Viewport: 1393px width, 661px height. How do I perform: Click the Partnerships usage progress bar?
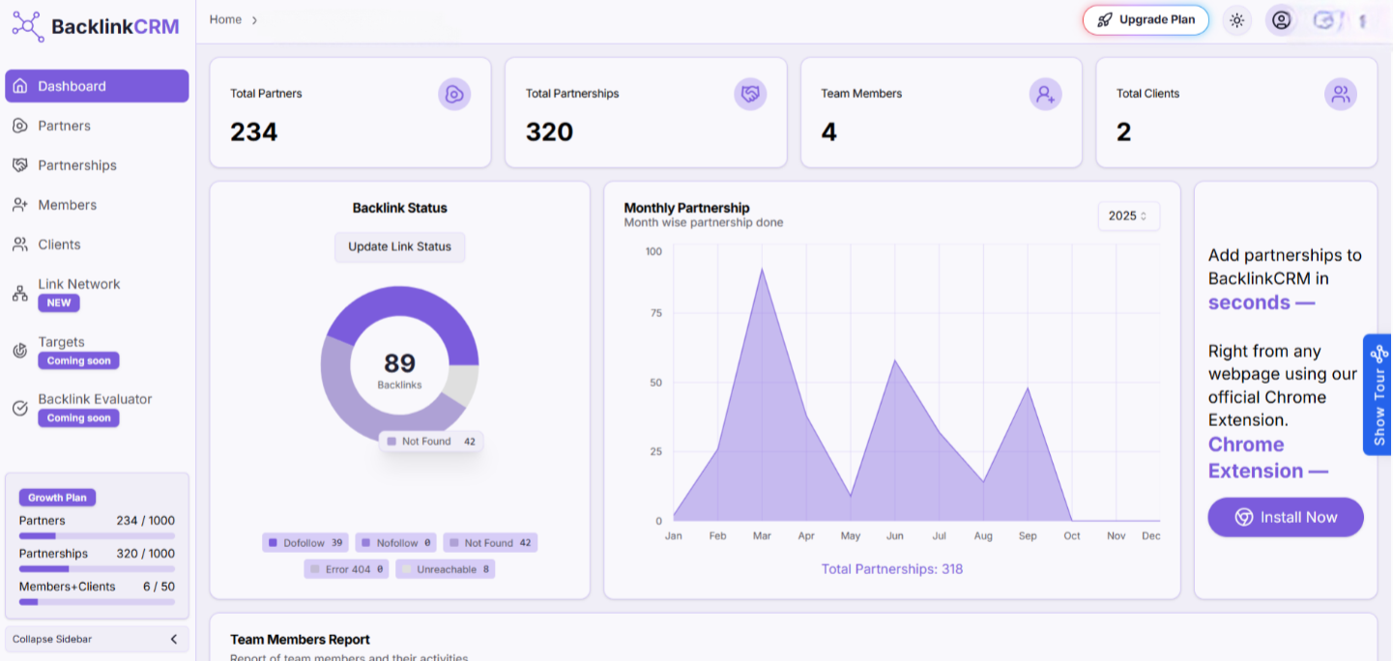(97, 568)
